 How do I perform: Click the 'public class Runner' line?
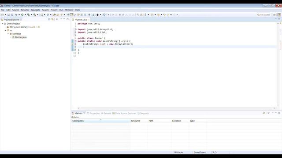91,38
